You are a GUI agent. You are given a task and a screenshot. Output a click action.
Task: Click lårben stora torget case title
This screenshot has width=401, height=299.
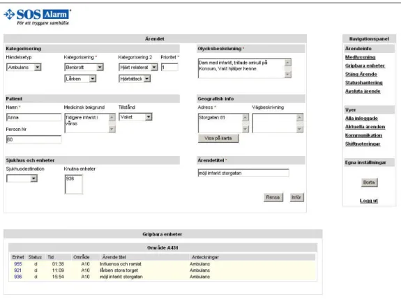(x=119, y=270)
